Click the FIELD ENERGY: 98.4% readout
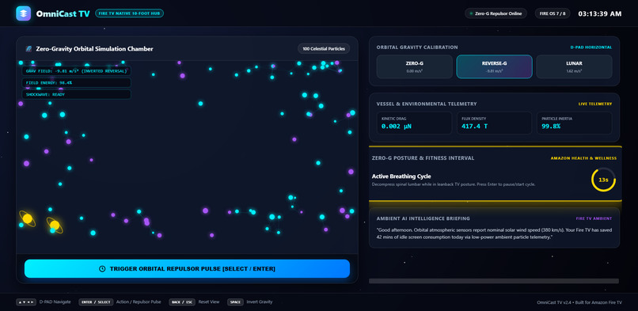638x311 pixels. pyautogui.click(x=76, y=82)
